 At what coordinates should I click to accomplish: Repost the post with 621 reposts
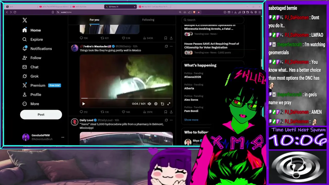click(105, 38)
